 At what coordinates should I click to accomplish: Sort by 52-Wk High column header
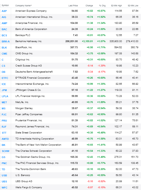tap(117, 6)
